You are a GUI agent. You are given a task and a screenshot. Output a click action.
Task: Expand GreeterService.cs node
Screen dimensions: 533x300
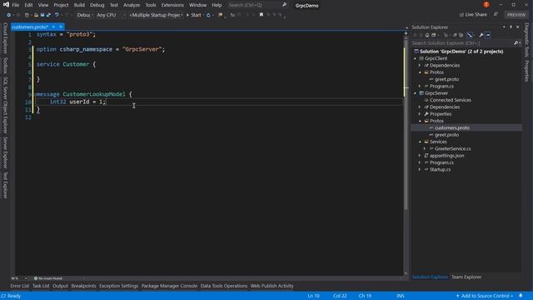tap(425, 148)
